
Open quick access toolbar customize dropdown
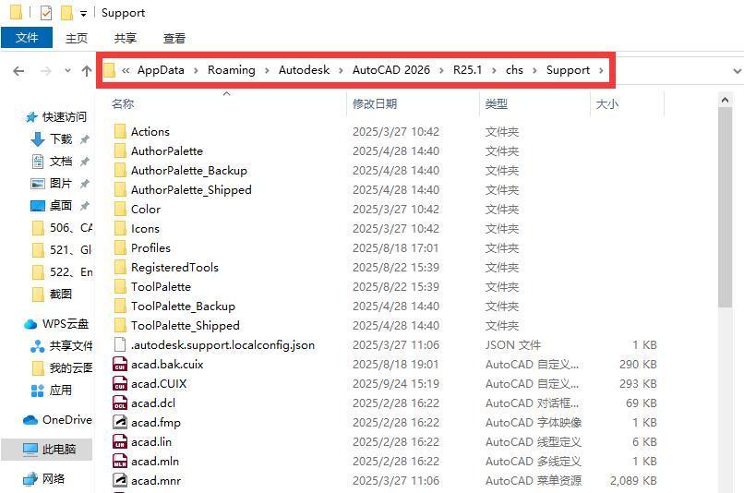(x=83, y=14)
